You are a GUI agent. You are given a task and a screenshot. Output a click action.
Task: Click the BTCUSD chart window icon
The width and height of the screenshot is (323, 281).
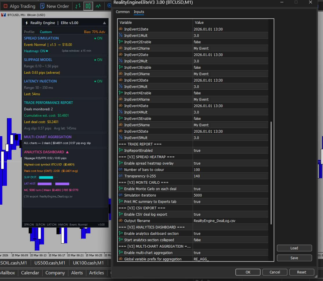(4, 15)
